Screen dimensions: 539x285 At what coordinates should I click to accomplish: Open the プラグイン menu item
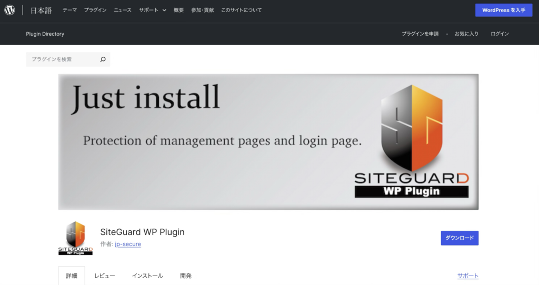[x=95, y=10]
